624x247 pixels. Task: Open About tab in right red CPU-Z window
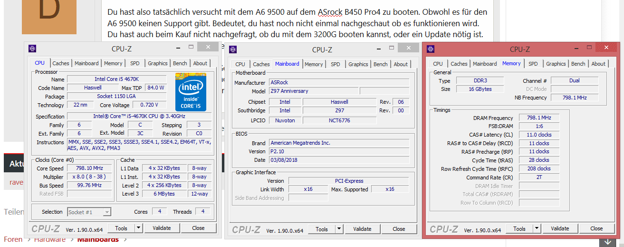click(598, 64)
